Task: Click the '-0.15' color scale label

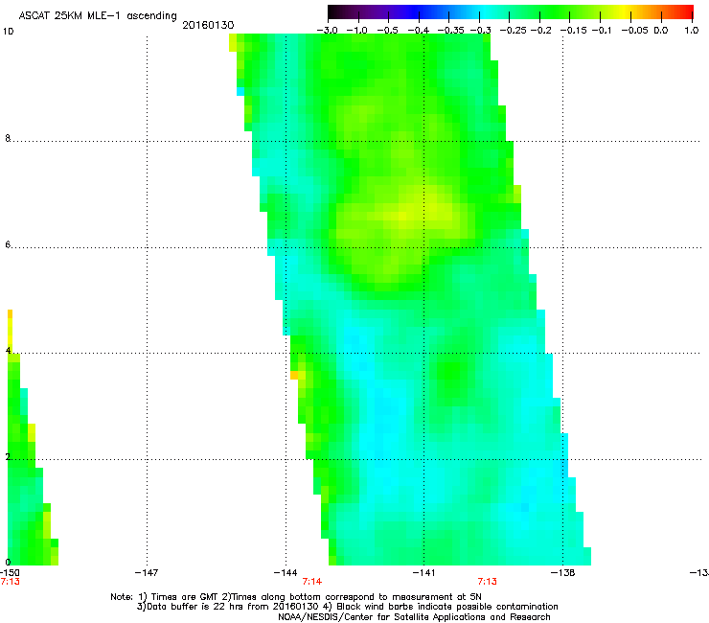Action: [574, 31]
